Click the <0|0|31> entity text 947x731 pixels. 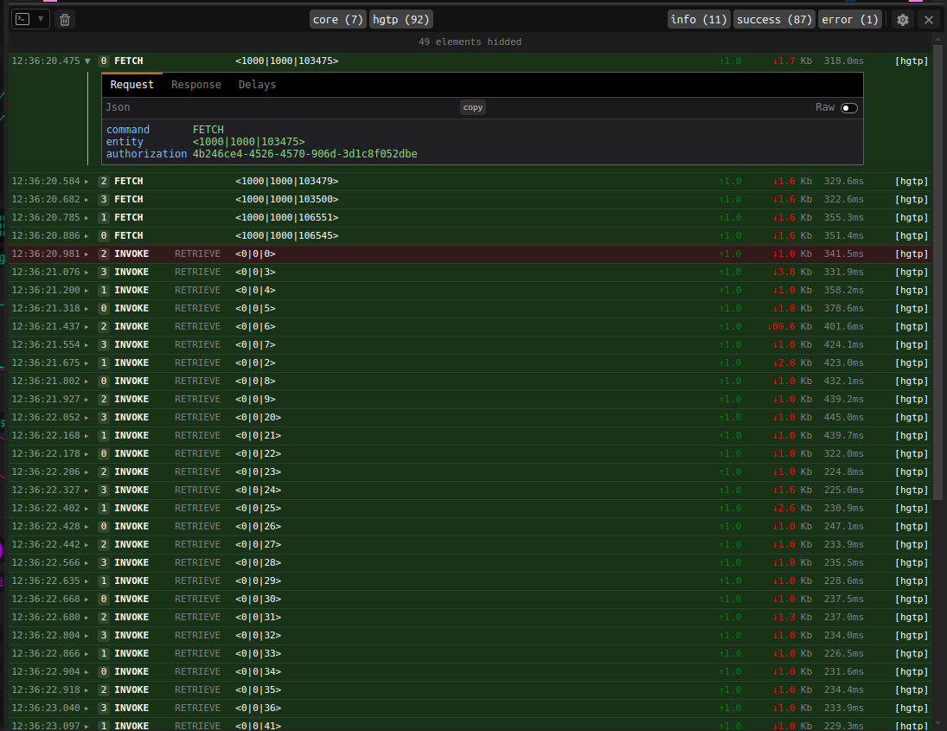click(x=259, y=617)
